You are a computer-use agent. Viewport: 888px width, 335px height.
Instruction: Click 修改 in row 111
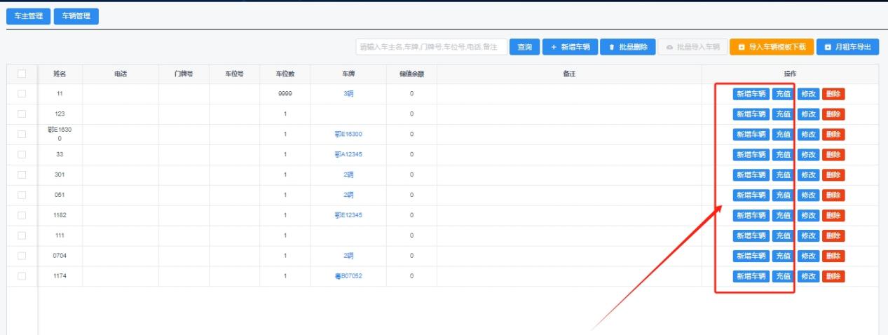808,236
